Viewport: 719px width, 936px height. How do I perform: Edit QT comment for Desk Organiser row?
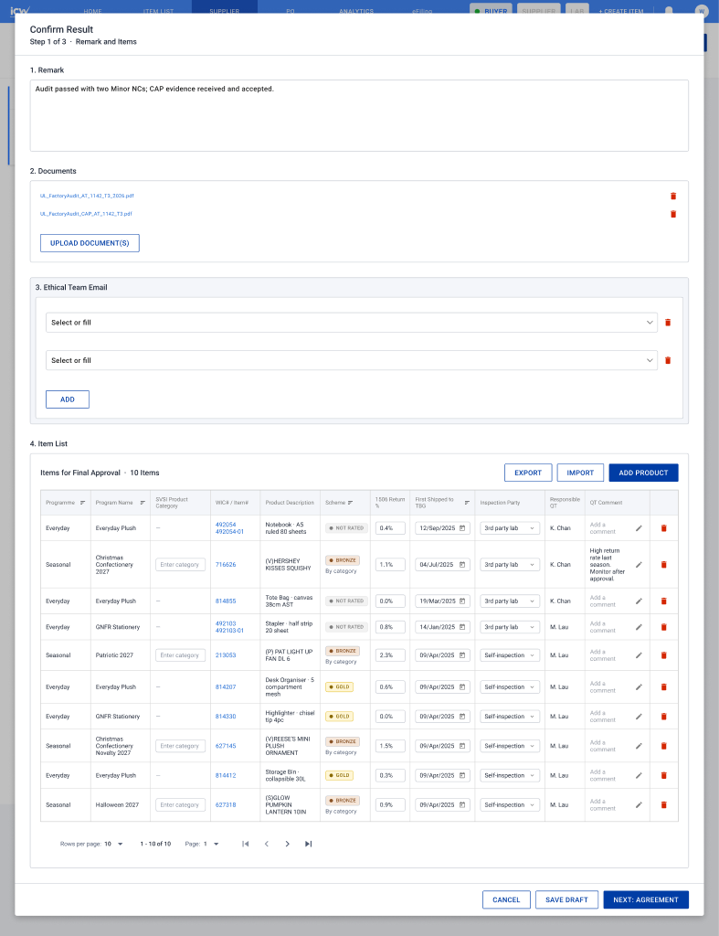click(639, 687)
